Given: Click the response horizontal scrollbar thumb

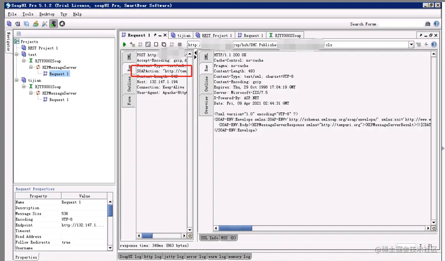Looking at the screenshot, I should click(235, 228).
